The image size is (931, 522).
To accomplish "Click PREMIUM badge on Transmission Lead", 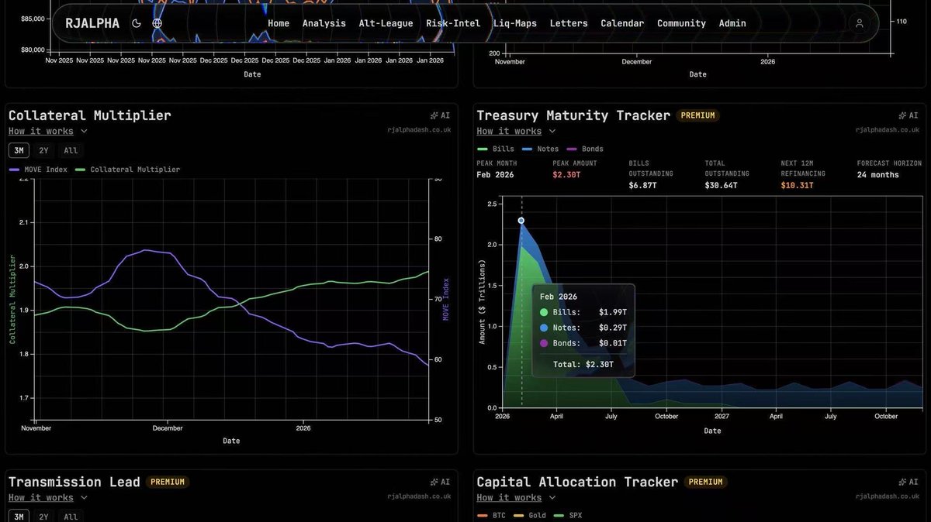I will click(x=168, y=482).
